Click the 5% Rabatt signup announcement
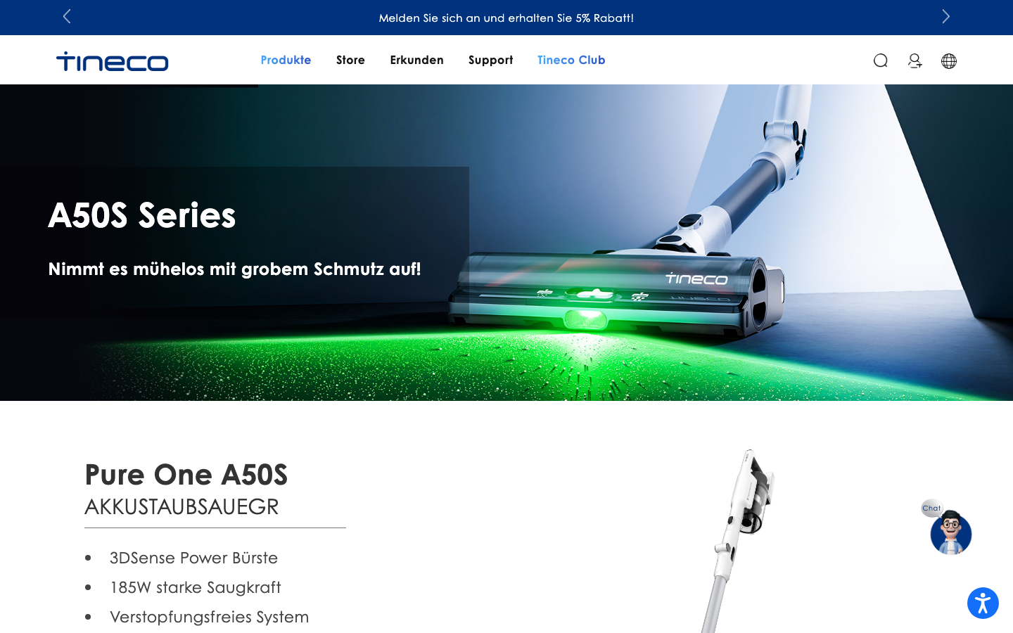This screenshot has width=1013, height=633. click(507, 18)
